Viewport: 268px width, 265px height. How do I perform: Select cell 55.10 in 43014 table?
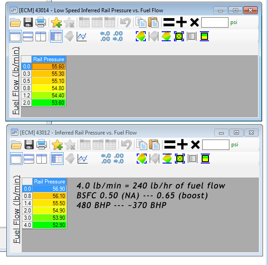point(49,81)
